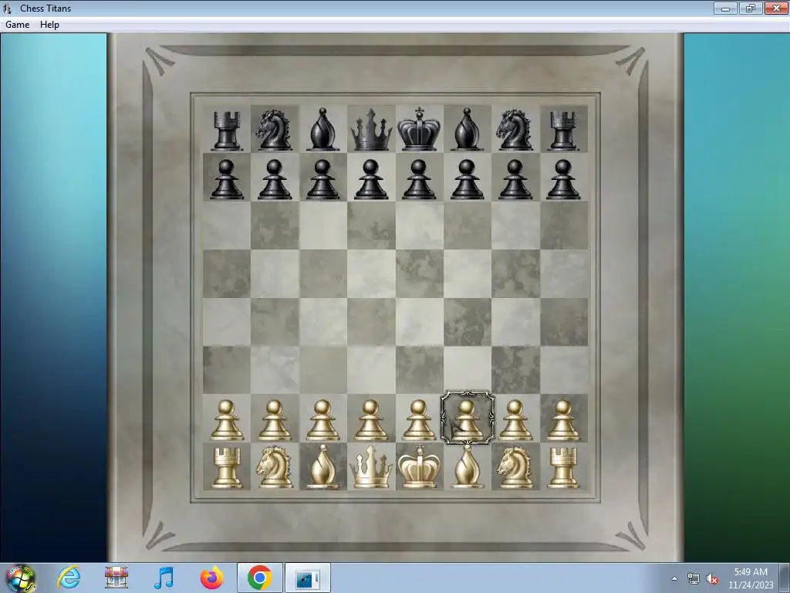790x593 pixels.
Task: Select the white pawn on g2
Action: [515, 419]
